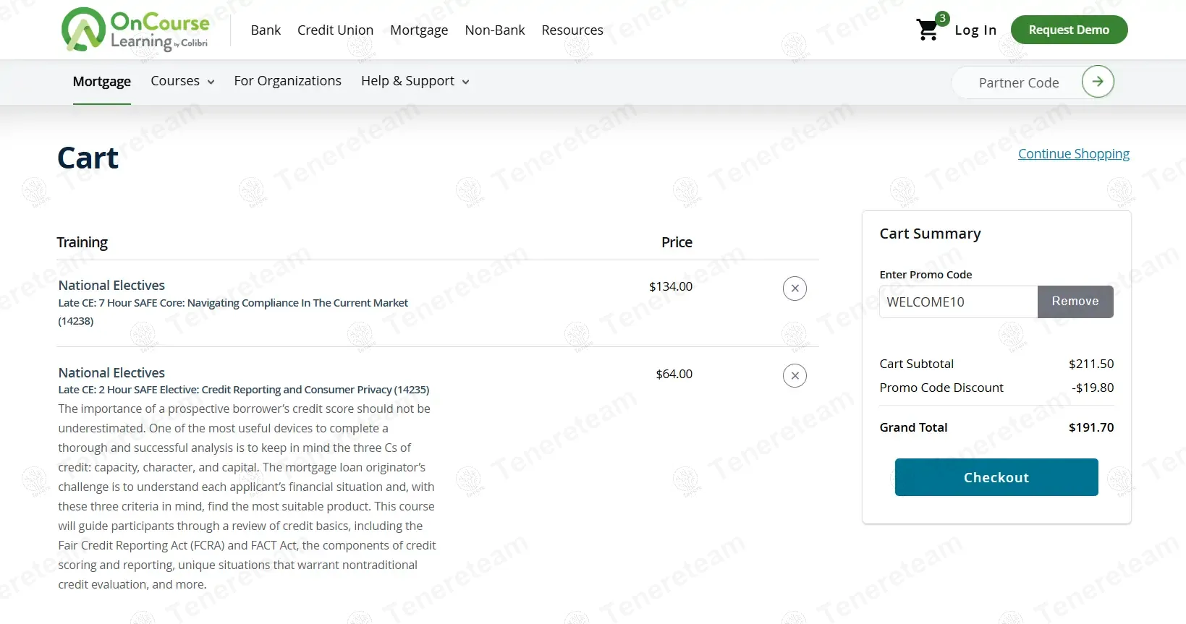Viewport: 1186px width, 624px height.
Task: Follow the Continue Shopping link
Action: point(1073,154)
